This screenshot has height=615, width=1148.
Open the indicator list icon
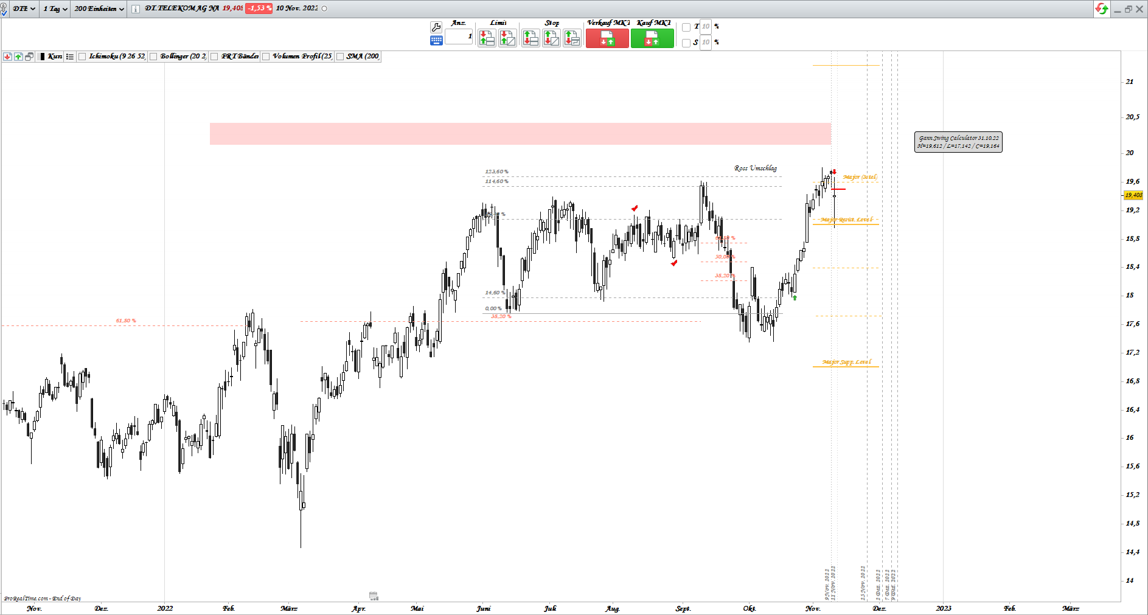[70, 57]
